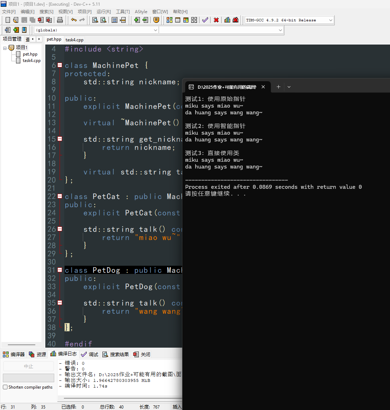Click the Goto bookmark toolbar icon
Viewport: 390px width, 410px height.
pos(24,30)
